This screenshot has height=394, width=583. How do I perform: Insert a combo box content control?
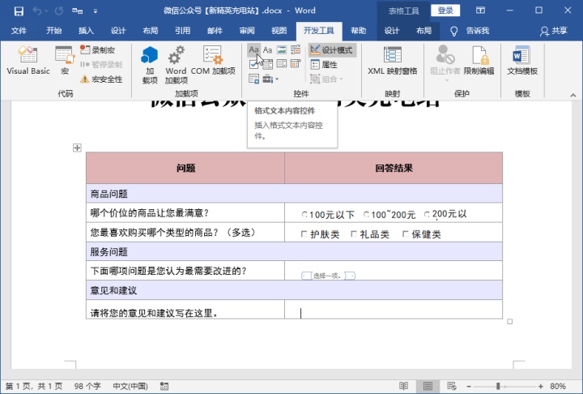[267, 64]
